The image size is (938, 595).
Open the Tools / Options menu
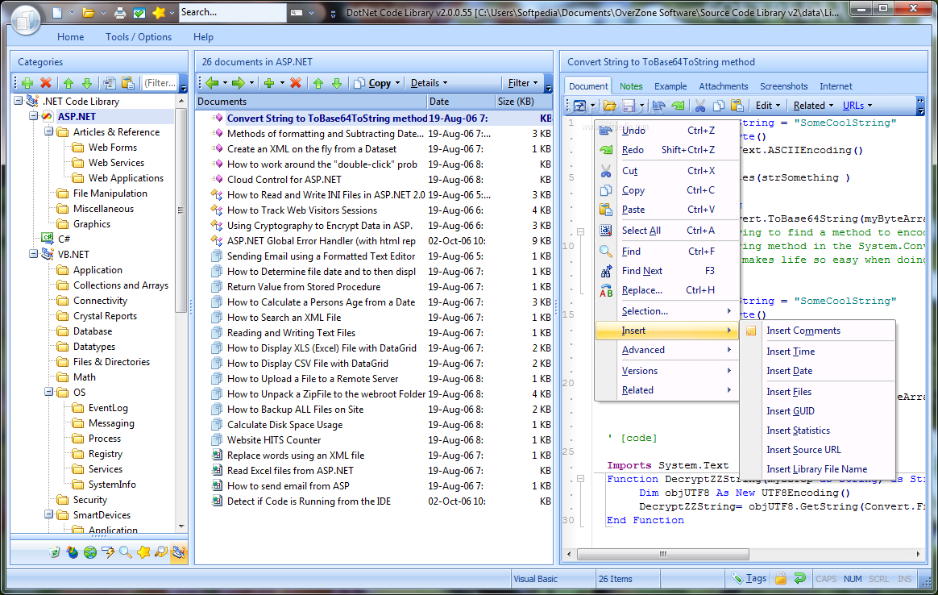138,37
